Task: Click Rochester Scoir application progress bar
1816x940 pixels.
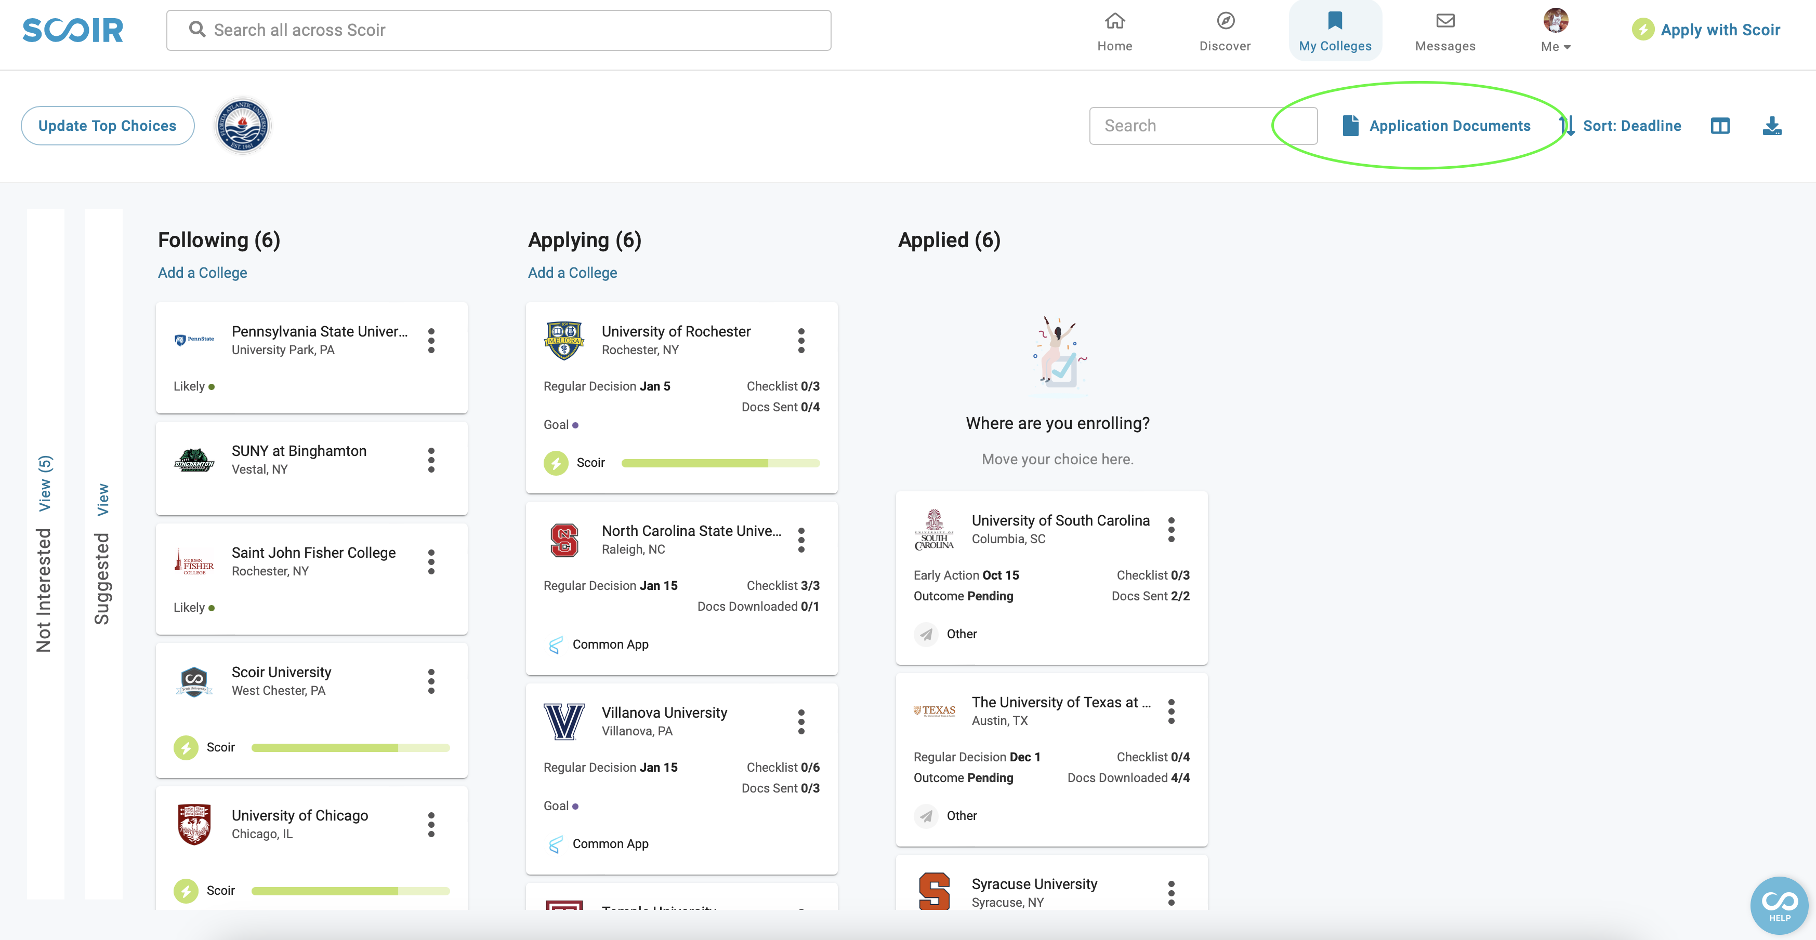Action: click(720, 464)
